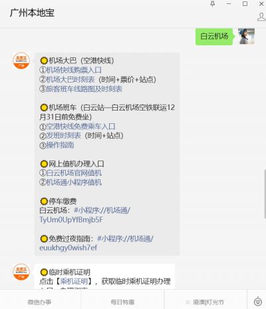This screenshot has height=309, width=266.
Task: Open the 微信办事 bottom menu
Action: pos(39,302)
